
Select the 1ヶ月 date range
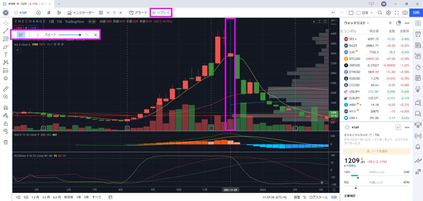[35, 197]
